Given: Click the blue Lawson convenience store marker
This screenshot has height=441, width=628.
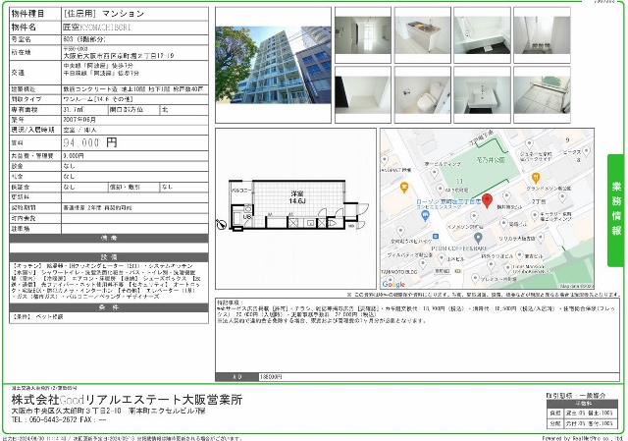Looking at the screenshot, I should pyautogui.click(x=425, y=216).
